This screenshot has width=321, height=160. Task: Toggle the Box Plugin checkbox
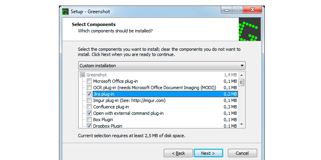89,120
